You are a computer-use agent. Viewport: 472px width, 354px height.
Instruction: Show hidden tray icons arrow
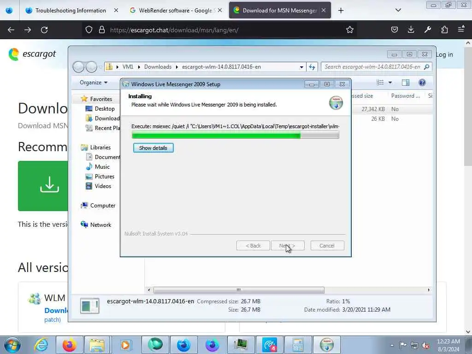[x=392, y=345]
